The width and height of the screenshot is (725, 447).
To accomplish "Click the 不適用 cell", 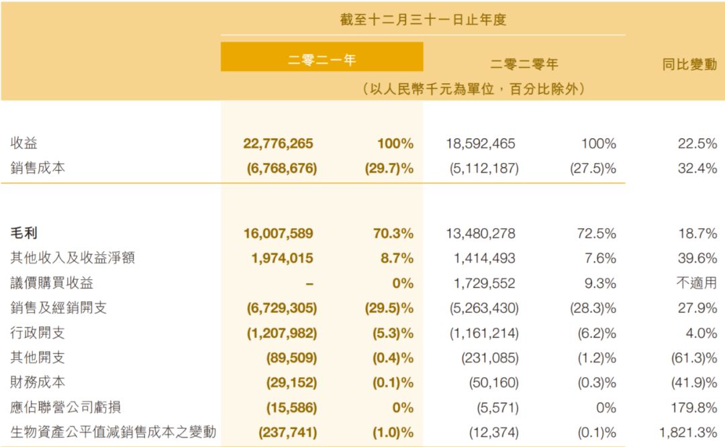I will coord(696,283).
